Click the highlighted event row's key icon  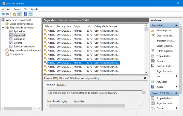[45, 62]
